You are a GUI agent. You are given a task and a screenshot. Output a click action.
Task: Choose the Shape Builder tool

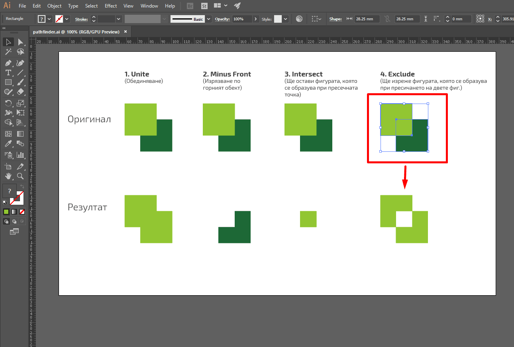point(8,122)
